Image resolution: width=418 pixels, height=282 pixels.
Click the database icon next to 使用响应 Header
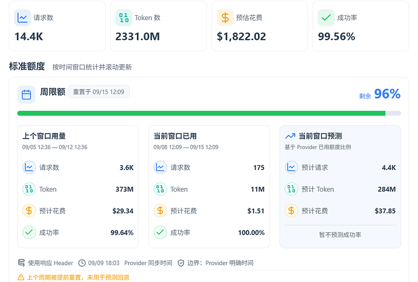click(21, 263)
